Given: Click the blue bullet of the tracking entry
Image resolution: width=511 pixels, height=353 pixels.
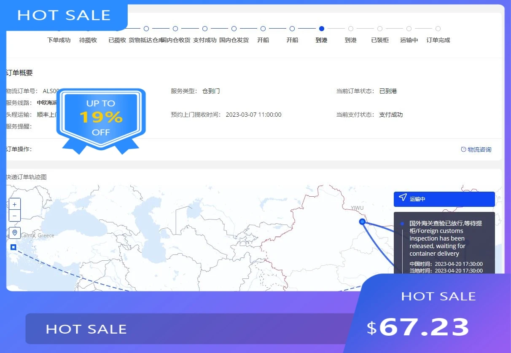Looking at the screenshot, I should click(x=402, y=224).
